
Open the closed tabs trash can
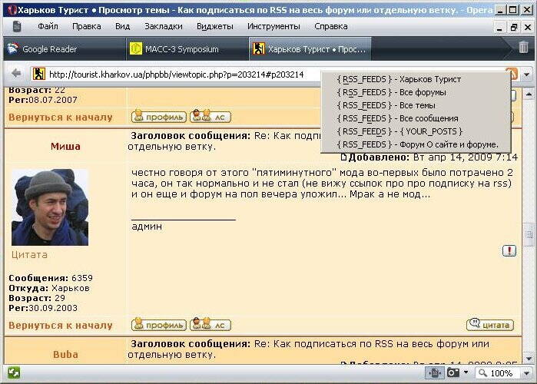[523, 48]
